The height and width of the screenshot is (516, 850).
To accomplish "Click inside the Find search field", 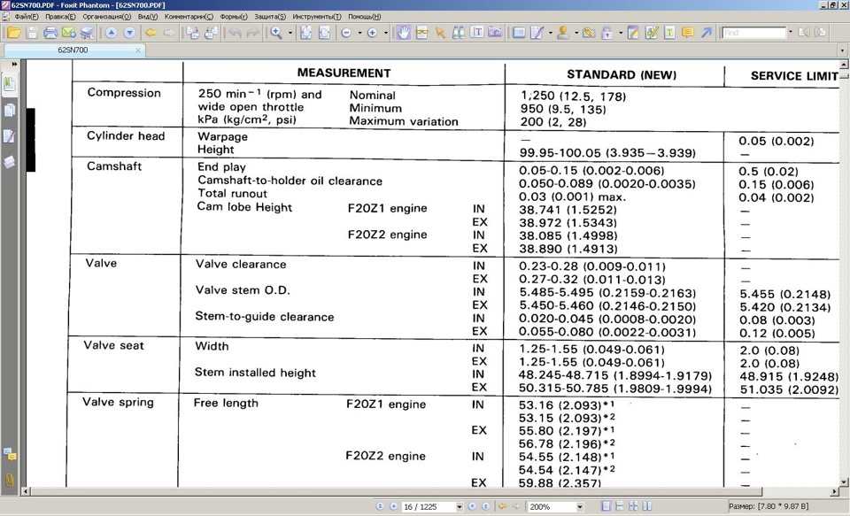I will pos(753,33).
